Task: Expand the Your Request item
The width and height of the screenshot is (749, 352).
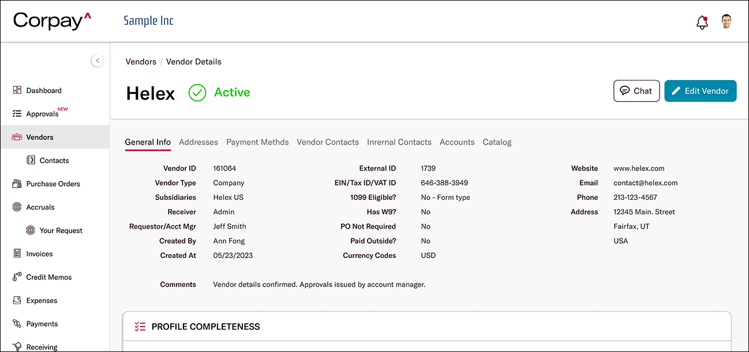Action: click(x=30, y=230)
